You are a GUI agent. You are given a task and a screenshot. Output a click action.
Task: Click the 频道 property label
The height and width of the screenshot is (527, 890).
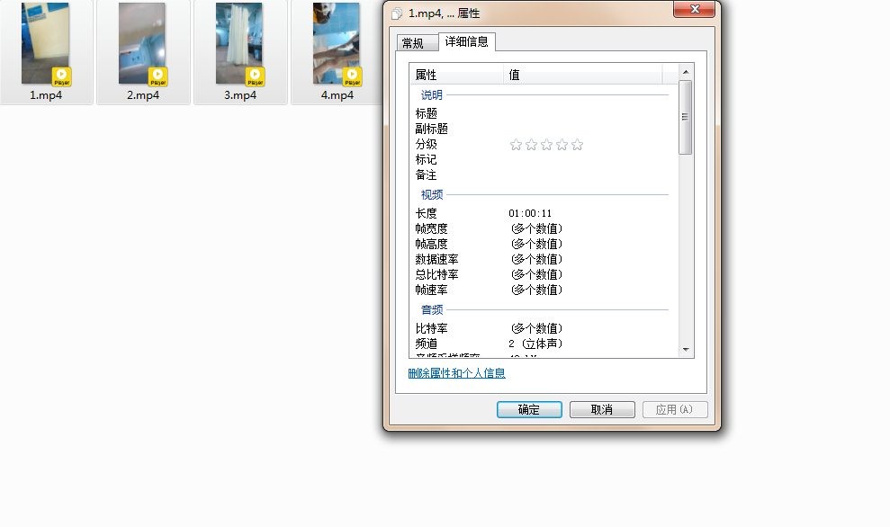427,344
